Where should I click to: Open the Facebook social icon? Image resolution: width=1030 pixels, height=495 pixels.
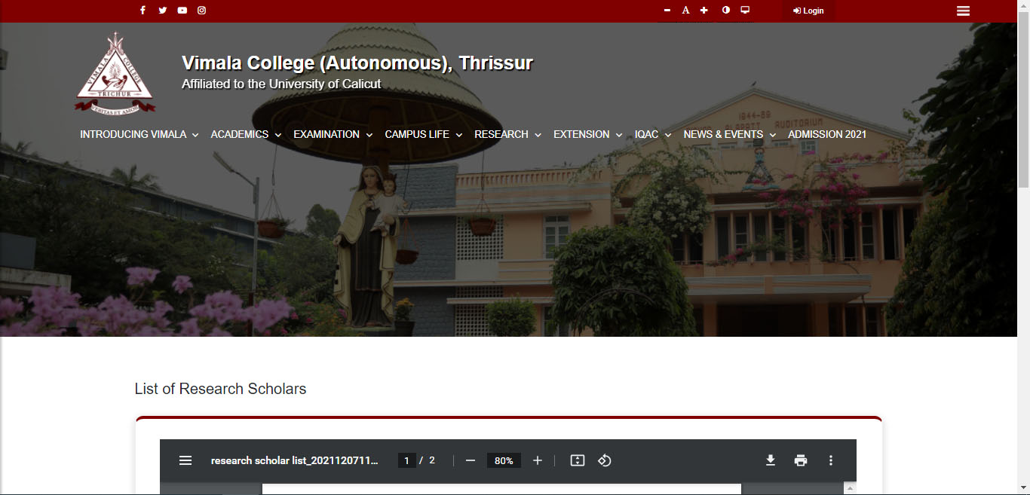click(x=143, y=11)
